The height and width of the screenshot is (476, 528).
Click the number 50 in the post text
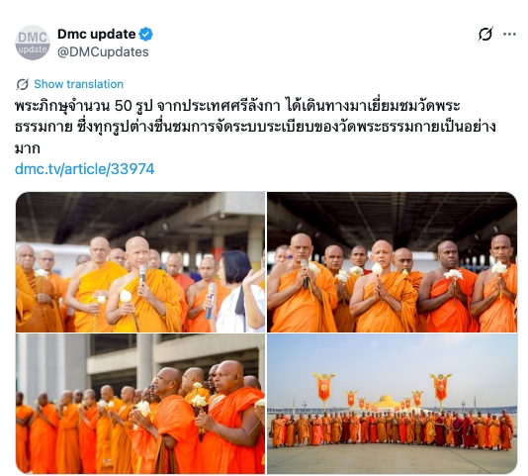pos(123,106)
